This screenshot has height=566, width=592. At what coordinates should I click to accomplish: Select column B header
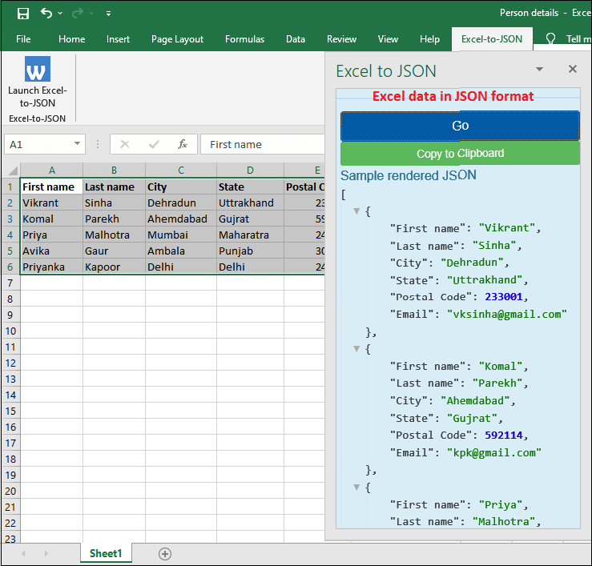[114, 171]
